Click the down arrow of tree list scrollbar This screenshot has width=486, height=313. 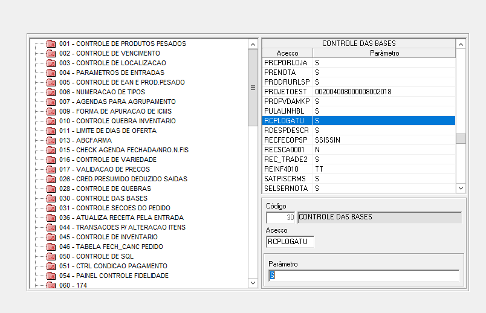253,283
